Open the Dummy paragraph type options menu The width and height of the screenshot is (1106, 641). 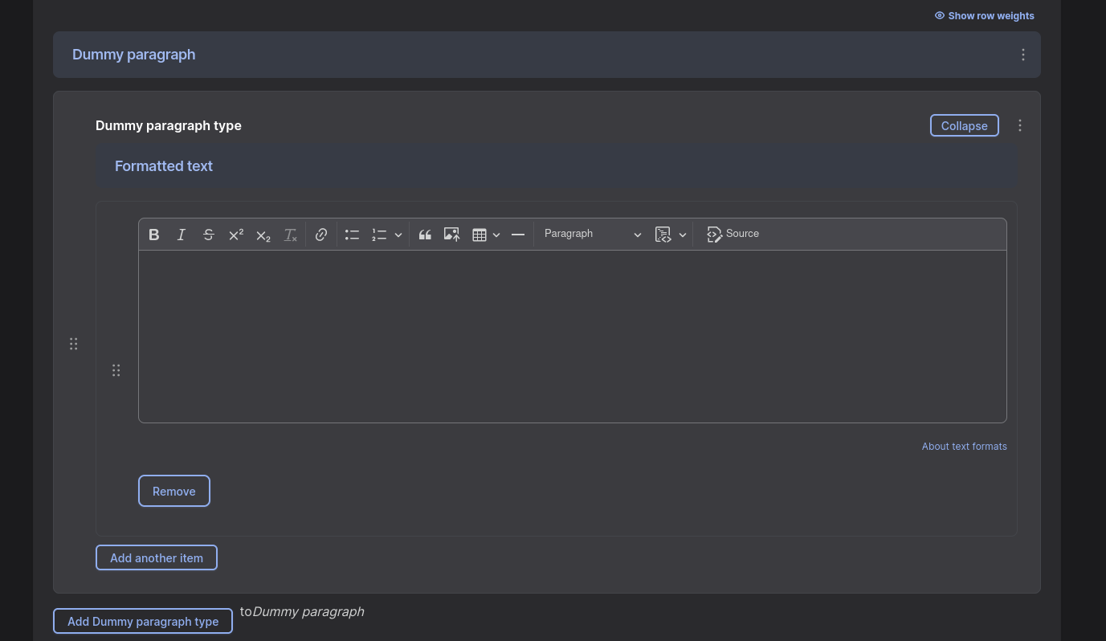1019,125
